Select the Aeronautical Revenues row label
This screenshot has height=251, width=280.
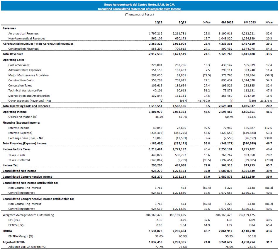tap(23, 34)
